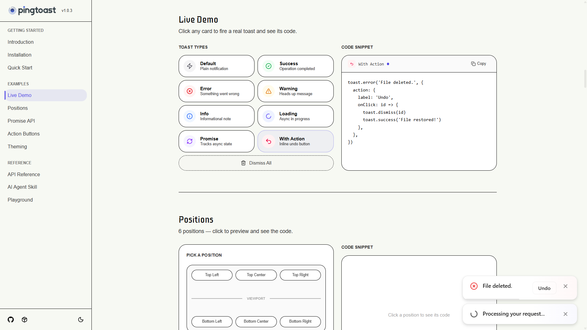The height and width of the screenshot is (330, 587).
Task: Click the red X icon on Error card
Action: [190, 91]
